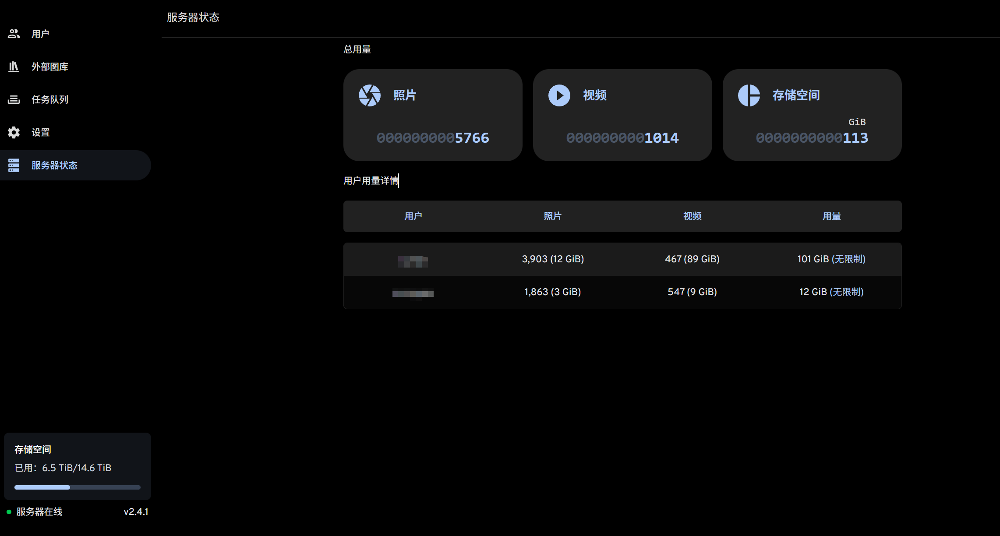Click the External Libraries books icon

14,67
